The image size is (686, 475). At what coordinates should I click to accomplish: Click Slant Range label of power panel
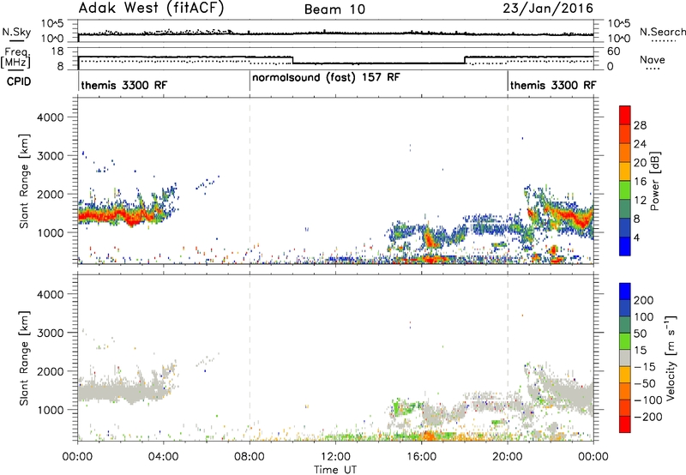pos(24,181)
